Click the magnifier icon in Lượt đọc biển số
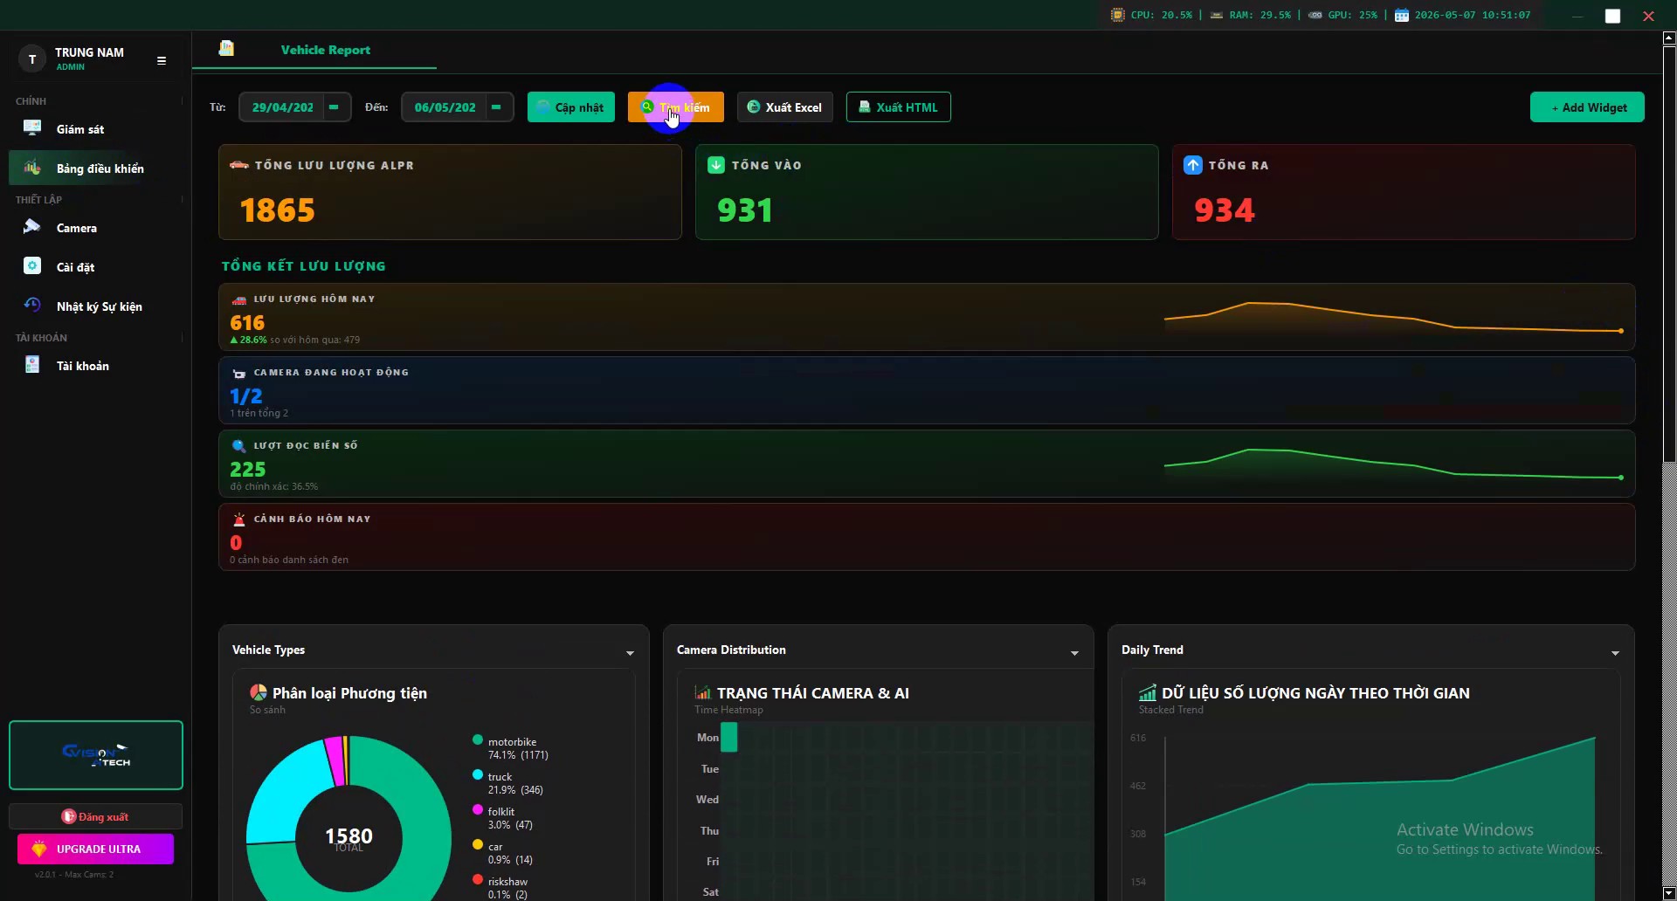Screen dimensions: 1677x901 [239, 446]
